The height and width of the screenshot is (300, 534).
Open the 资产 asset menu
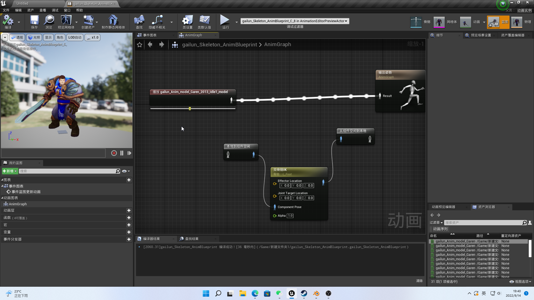click(x=31, y=10)
